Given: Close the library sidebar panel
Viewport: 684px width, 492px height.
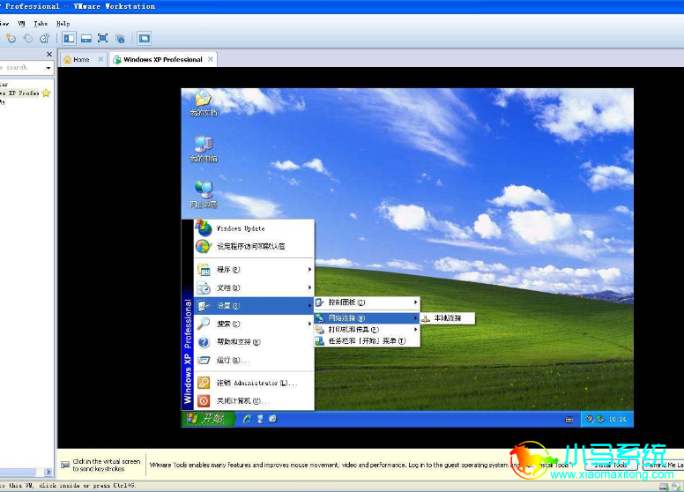Looking at the screenshot, I should 49,54.
